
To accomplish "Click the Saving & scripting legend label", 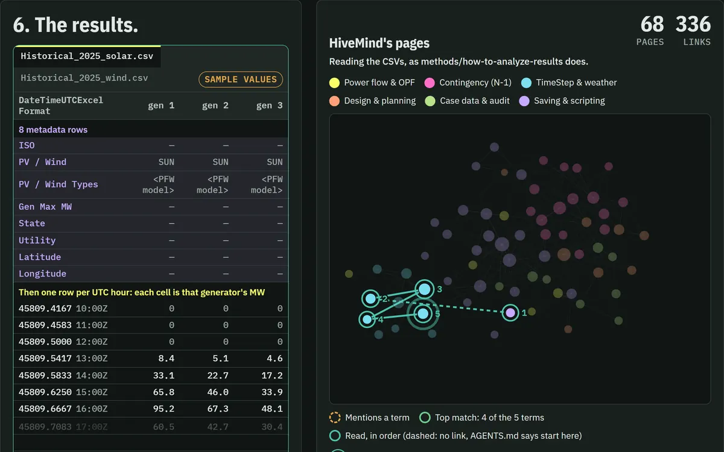I will [x=570, y=101].
